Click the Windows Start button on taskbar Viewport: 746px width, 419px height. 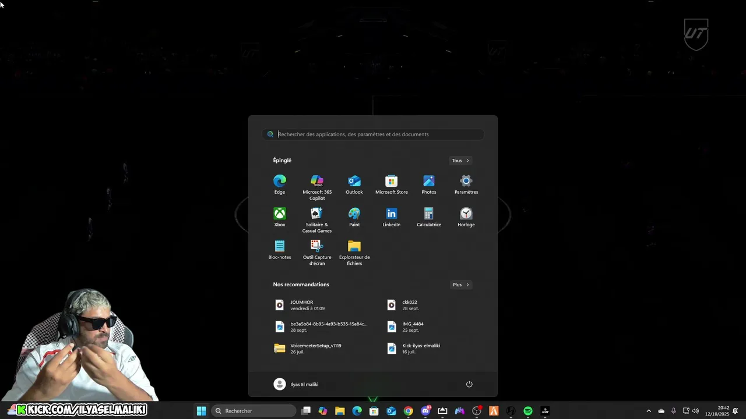point(201,411)
